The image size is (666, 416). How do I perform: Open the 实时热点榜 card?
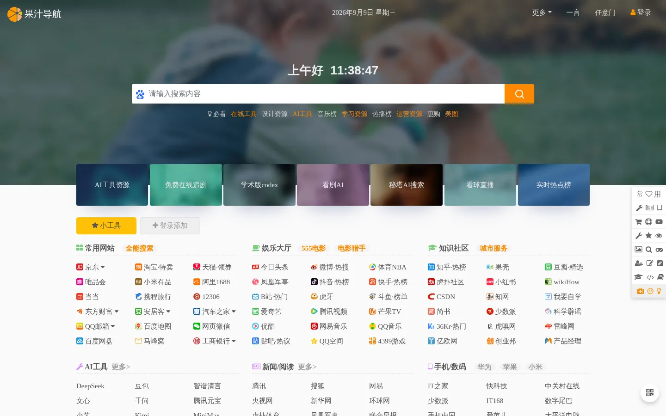tap(554, 185)
